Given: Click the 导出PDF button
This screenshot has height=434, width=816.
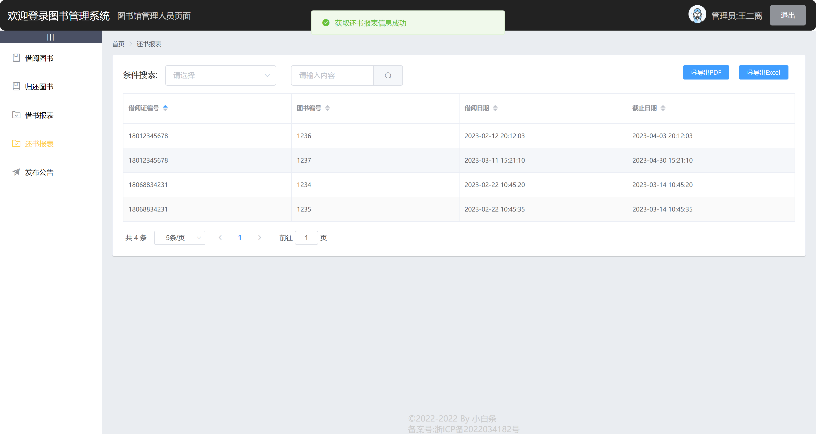Looking at the screenshot, I should click(706, 72).
